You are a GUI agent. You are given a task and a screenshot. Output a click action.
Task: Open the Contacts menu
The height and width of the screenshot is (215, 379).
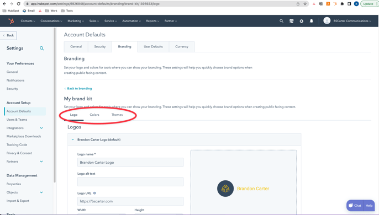tap(28, 21)
